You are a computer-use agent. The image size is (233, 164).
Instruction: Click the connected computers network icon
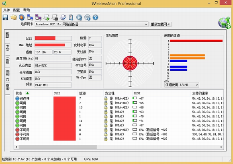click(30, 17)
